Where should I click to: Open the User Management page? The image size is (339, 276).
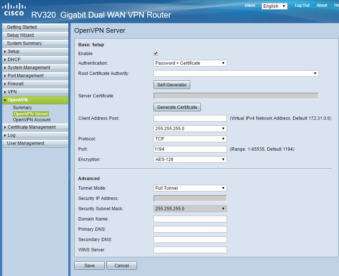(35, 143)
